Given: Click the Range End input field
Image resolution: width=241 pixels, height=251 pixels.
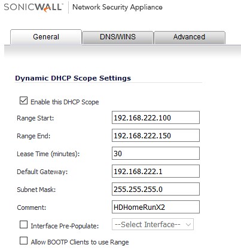Looking at the screenshot, I should (155, 135).
